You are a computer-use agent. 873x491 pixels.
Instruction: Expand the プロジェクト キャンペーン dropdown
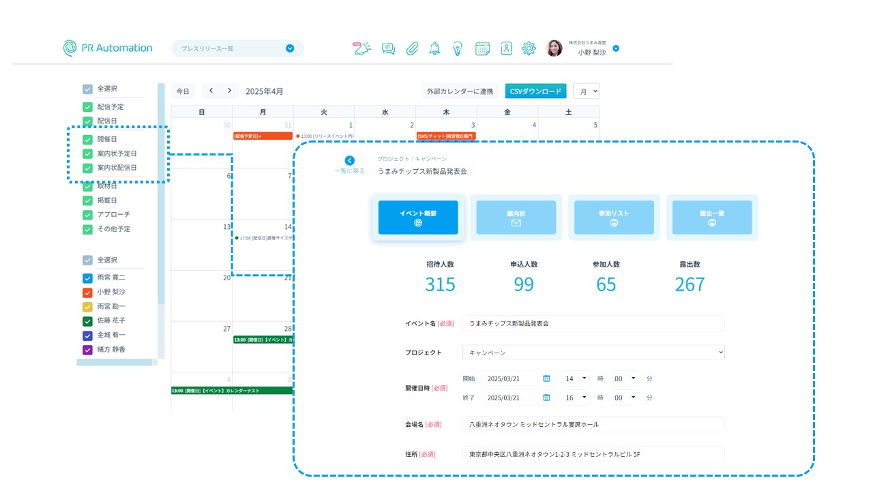coord(593,353)
